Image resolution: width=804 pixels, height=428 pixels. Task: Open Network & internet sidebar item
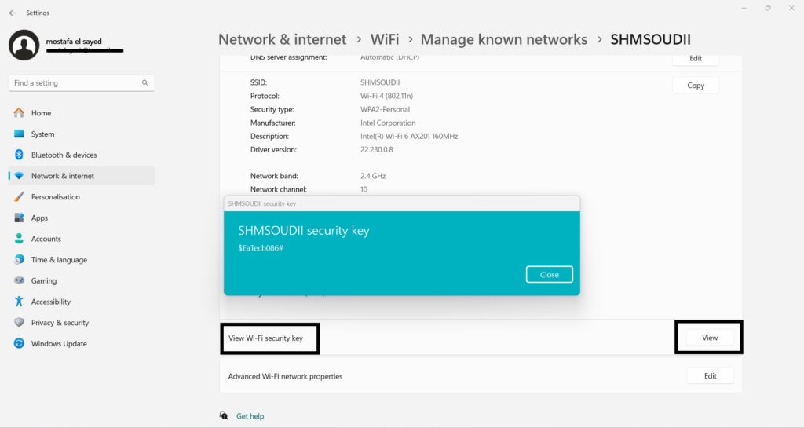pyautogui.click(x=62, y=176)
